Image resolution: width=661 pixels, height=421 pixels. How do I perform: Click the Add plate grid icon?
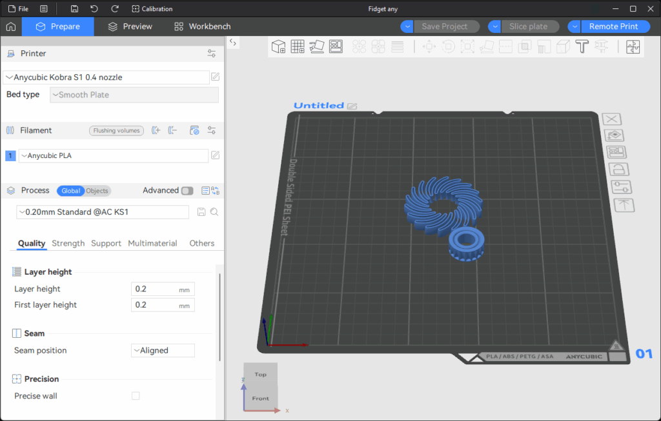[x=298, y=46]
